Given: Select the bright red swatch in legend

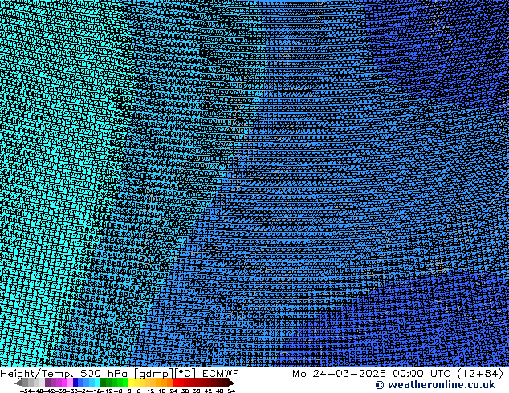Looking at the screenshot, I should click(x=175, y=383).
